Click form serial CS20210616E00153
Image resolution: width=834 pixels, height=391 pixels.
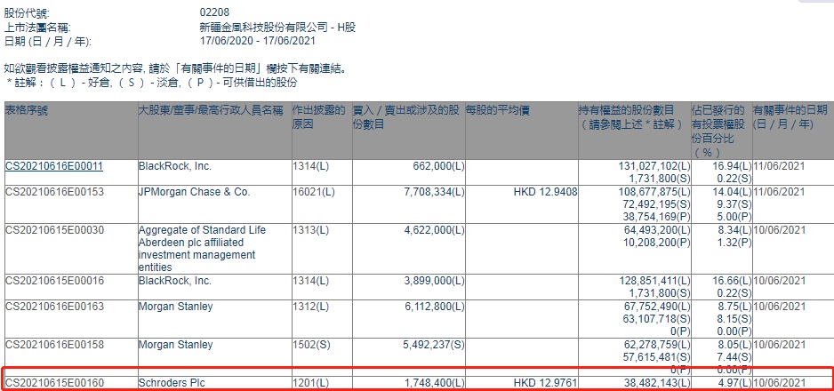(54, 192)
